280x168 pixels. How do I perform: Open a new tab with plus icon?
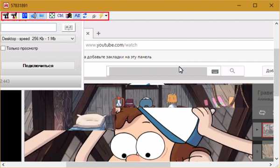(98, 34)
